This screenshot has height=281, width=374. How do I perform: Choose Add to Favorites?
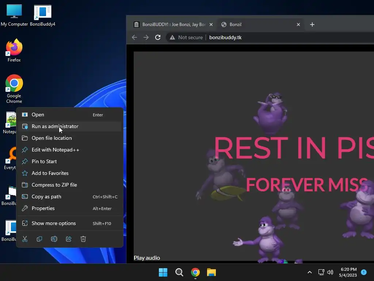pos(70,173)
